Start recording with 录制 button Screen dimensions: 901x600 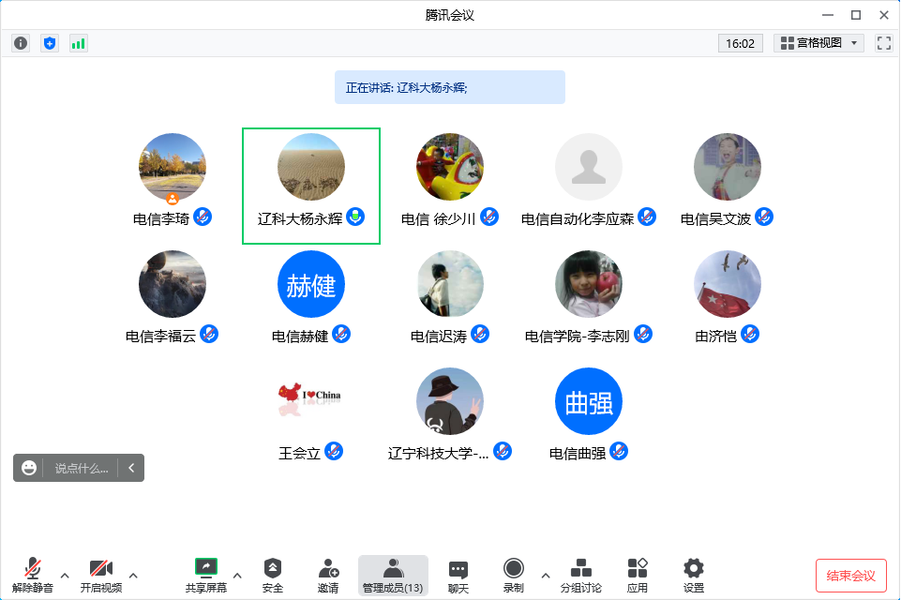tap(513, 575)
